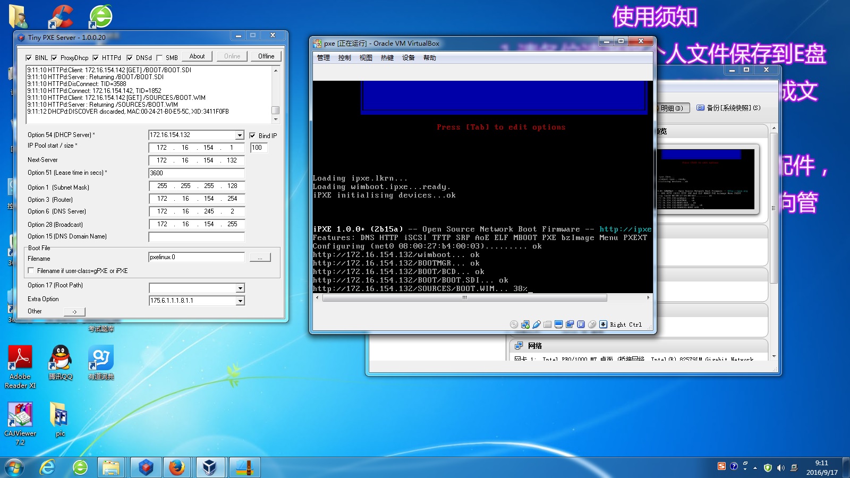Click the mouse integration status icon in VirtualBox
850x478 pixels.
[592, 325]
